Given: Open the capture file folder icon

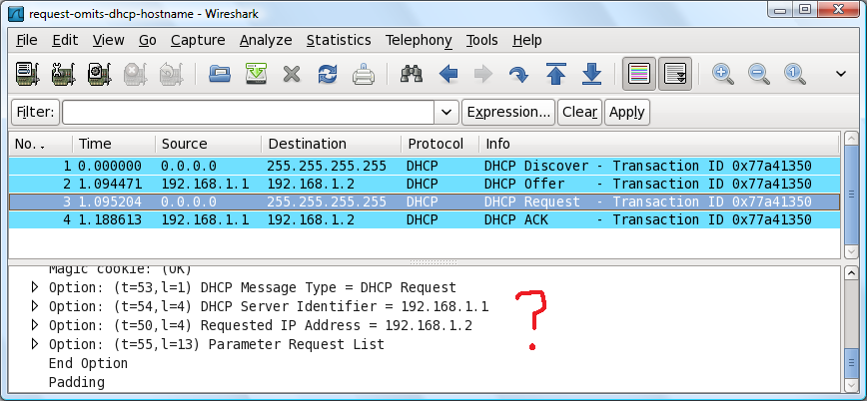Looking at the screenshot, I should [x=220, y=74].
